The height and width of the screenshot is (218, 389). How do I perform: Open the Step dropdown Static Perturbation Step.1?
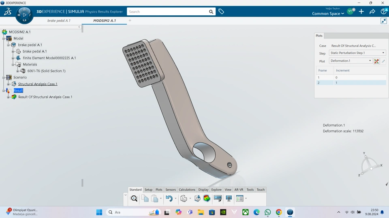(x=357, y=53)
